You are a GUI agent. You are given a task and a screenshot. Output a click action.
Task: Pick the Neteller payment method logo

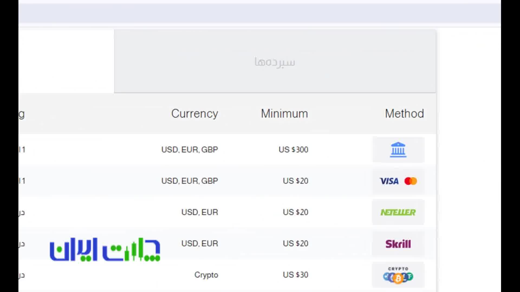tap(398, 212)
